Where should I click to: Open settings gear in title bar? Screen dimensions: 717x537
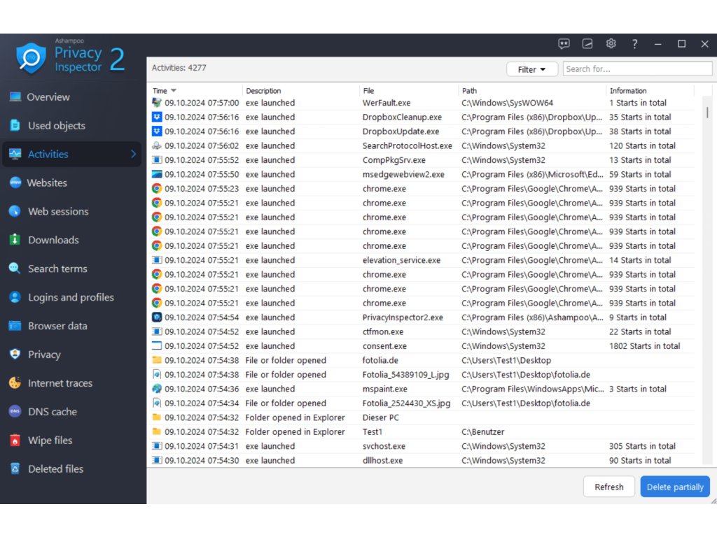pos(611,44)
